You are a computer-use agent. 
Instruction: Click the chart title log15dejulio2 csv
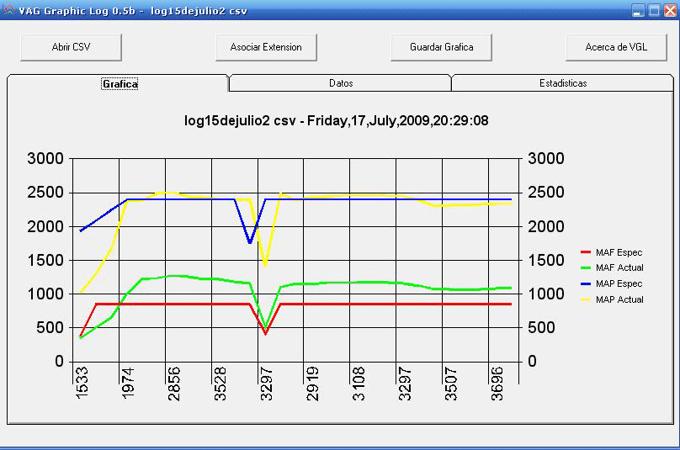[336, 120]
